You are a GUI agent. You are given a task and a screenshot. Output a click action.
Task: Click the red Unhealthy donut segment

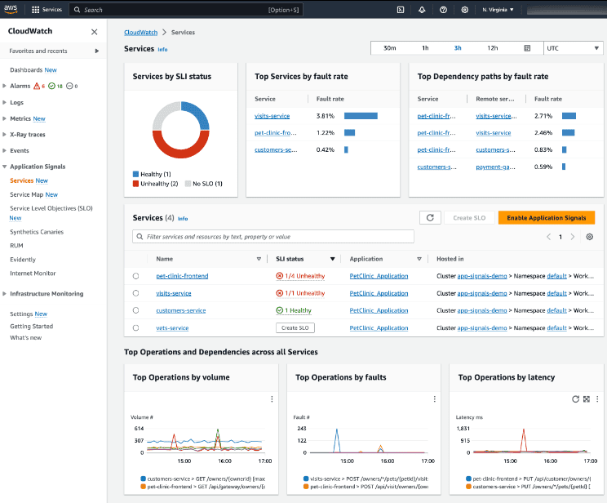pos(181,153)
